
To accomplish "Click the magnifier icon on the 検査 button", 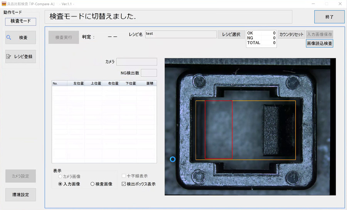I will [x=9, y=37].
